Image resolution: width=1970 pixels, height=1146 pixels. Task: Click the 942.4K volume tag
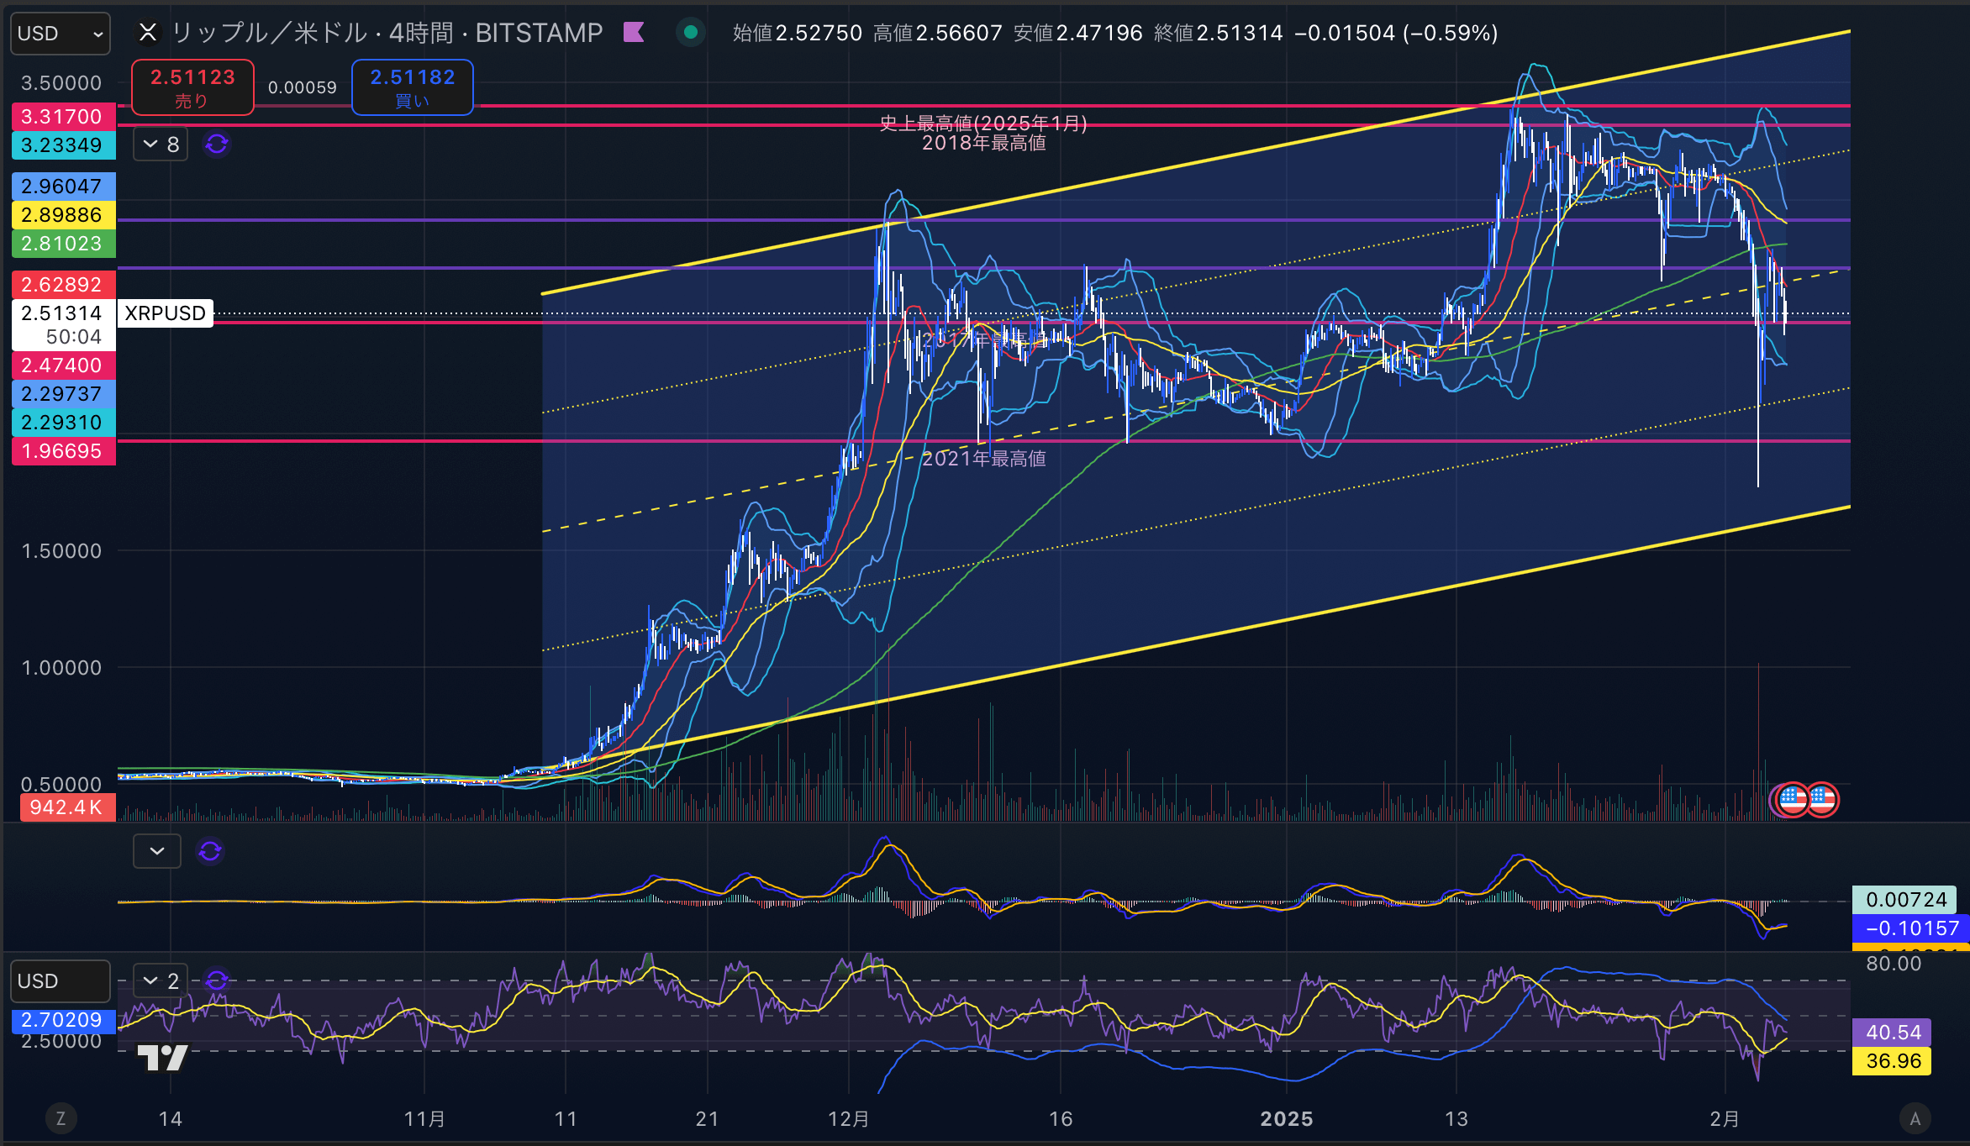click(x=67, y=807)
